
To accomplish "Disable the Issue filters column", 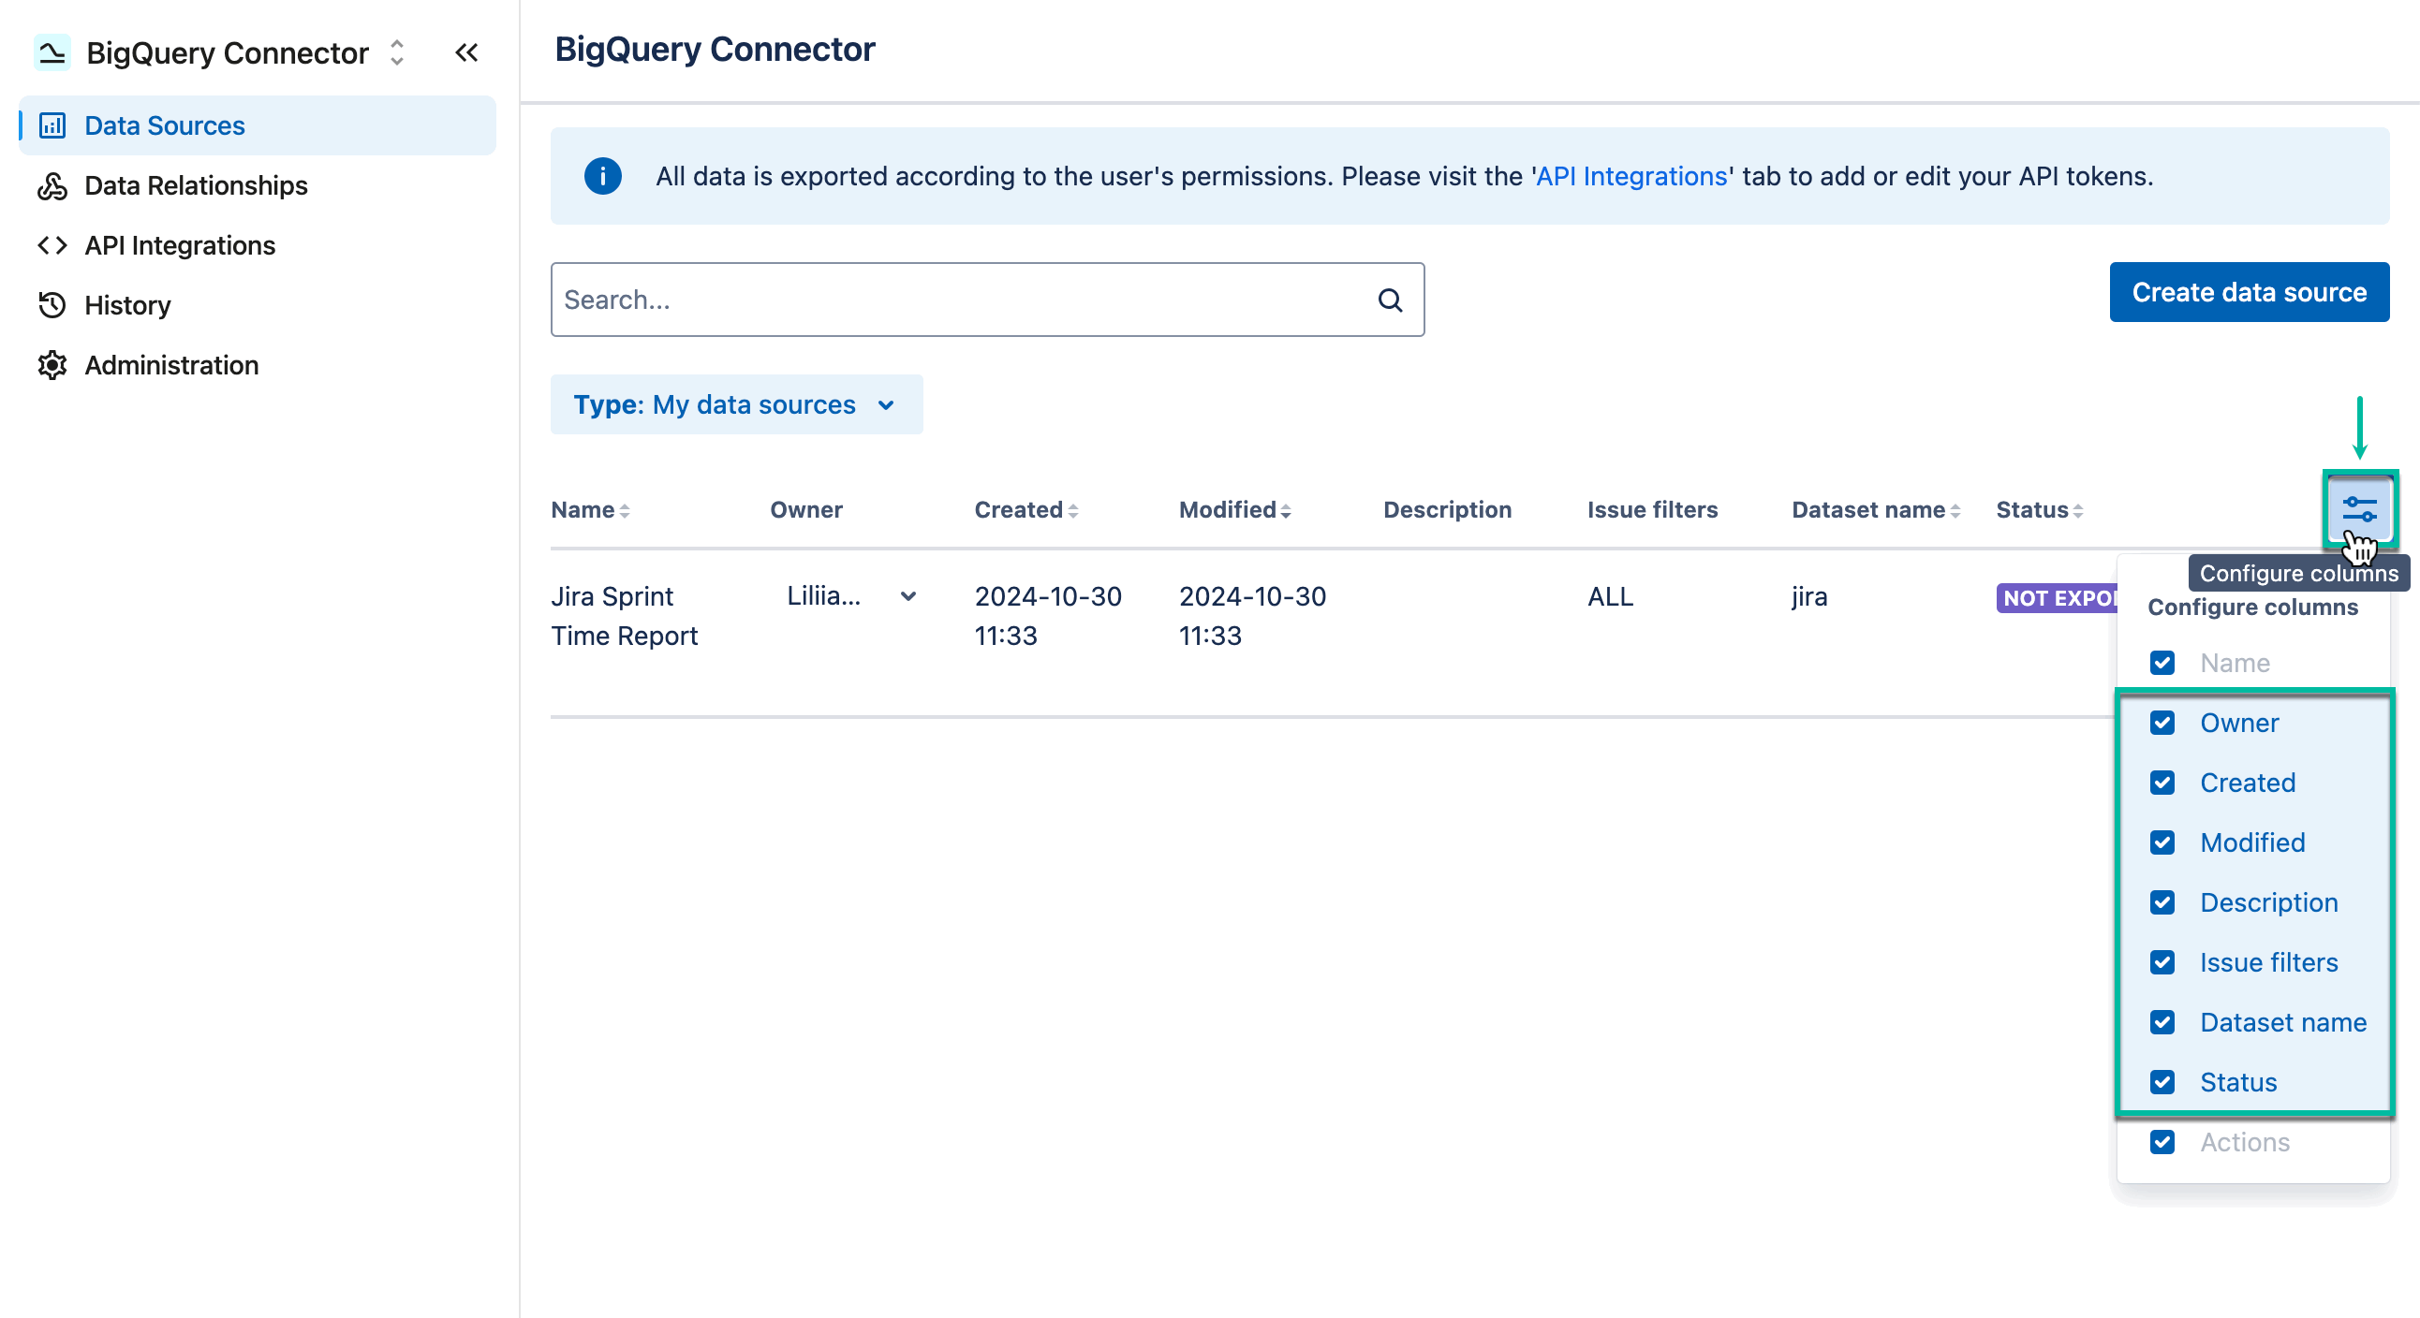I will pos(2163,962).
